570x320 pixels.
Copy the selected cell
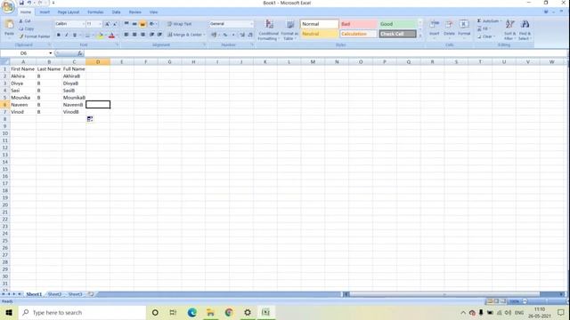tap(27, 28)
